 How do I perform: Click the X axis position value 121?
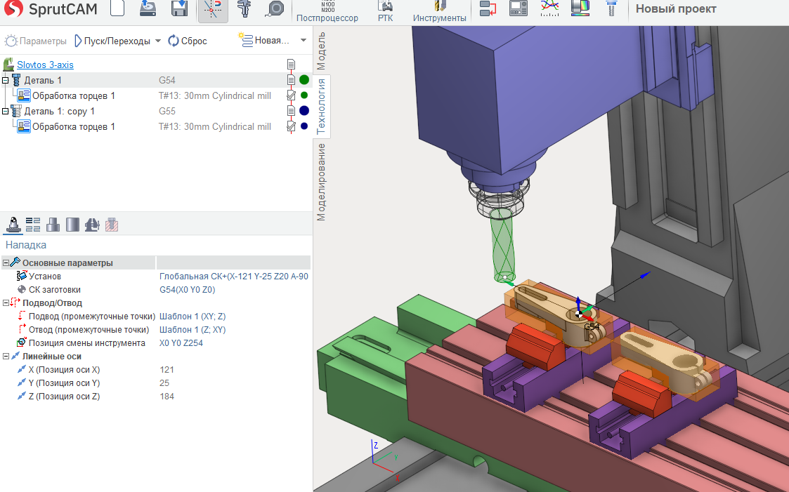[x=167, y=370]
